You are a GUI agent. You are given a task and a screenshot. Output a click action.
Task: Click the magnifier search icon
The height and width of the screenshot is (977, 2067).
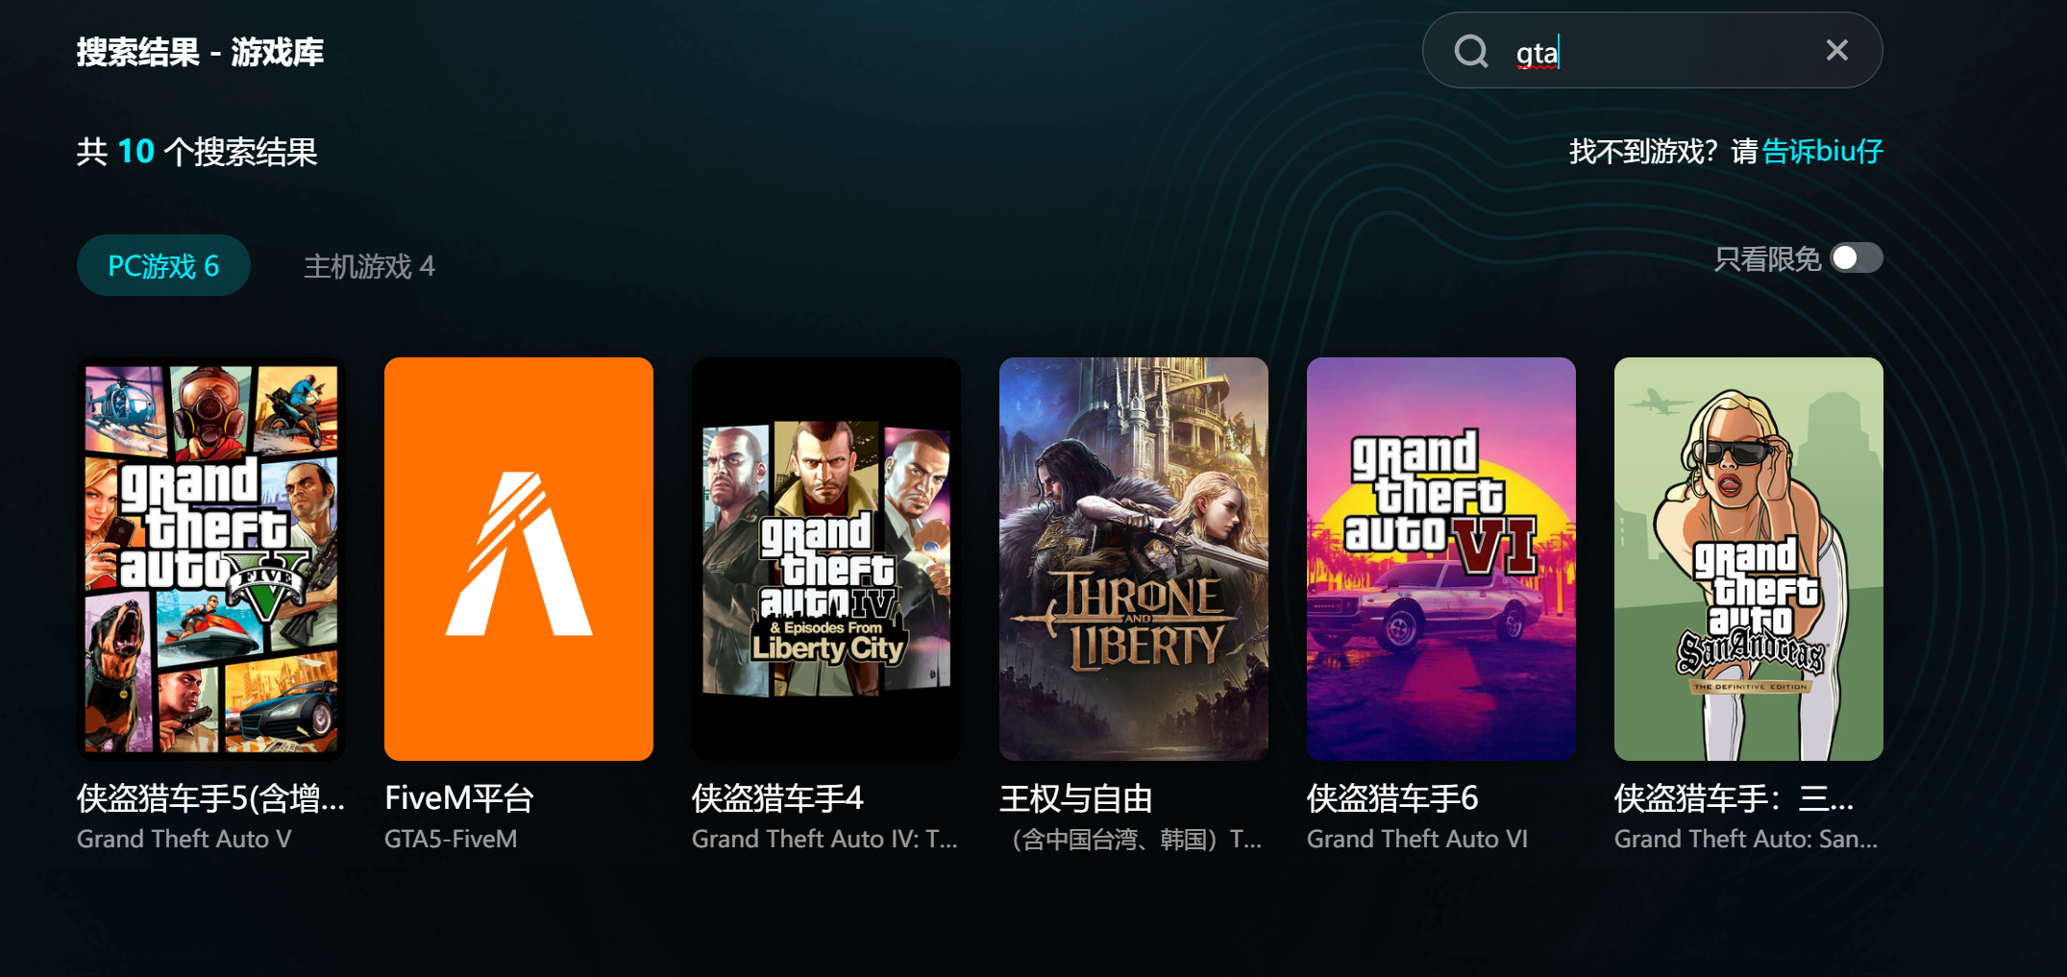tap(1470, 51)
